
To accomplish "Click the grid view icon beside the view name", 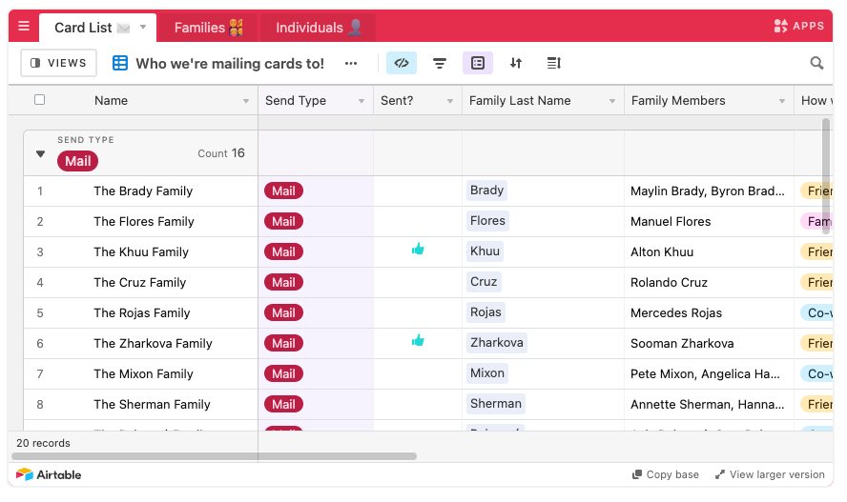I will click(x=120, y=63).
